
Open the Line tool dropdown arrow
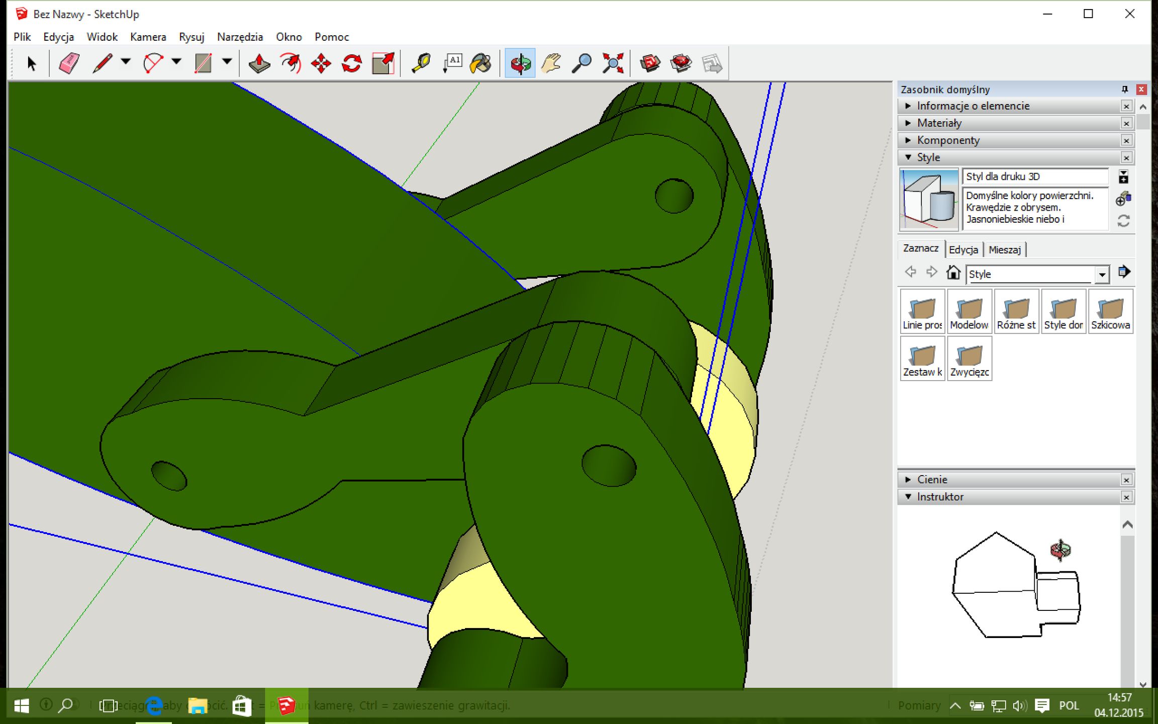(x=126, y=62)
